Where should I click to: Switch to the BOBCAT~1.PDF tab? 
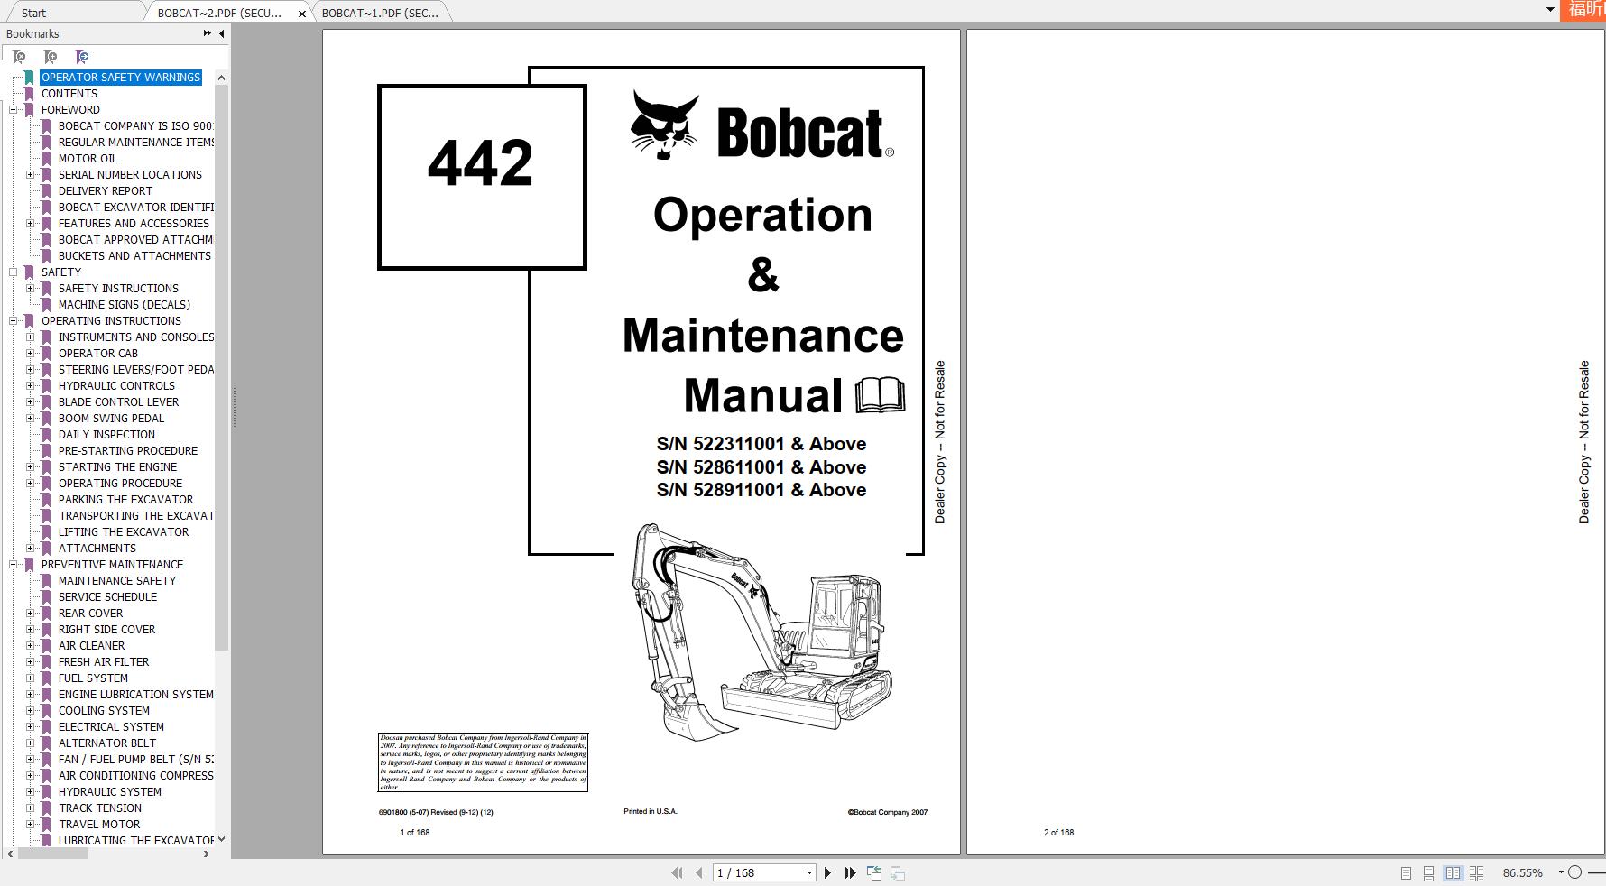[379, 13]
